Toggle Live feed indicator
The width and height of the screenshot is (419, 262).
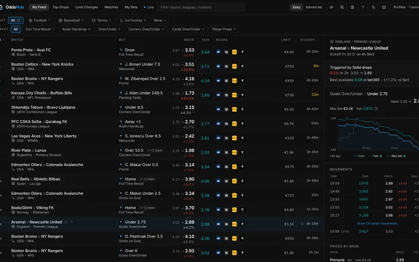pos(149,7)
